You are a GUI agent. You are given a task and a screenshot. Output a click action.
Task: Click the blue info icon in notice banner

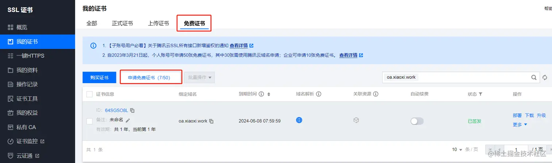(93, 46)
